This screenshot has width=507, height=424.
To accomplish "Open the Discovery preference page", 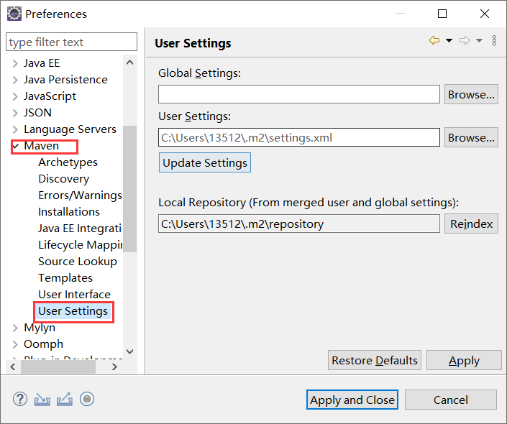I will coord(64,179).
